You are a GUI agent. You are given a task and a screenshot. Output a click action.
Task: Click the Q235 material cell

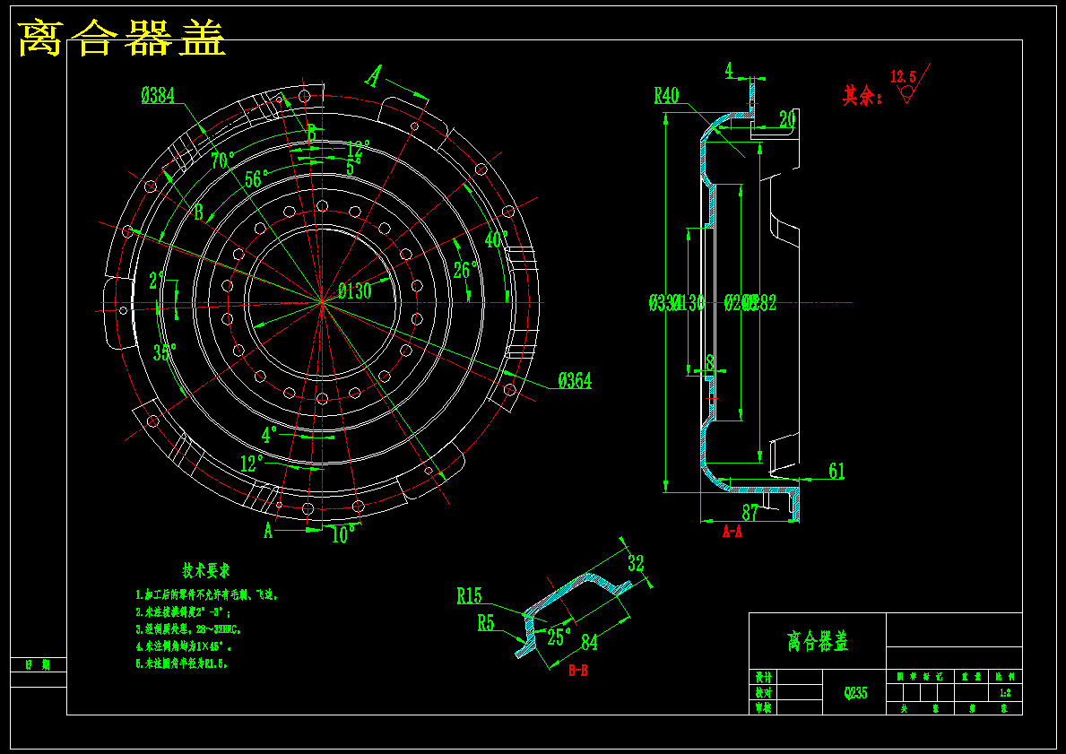coord(855,693)
